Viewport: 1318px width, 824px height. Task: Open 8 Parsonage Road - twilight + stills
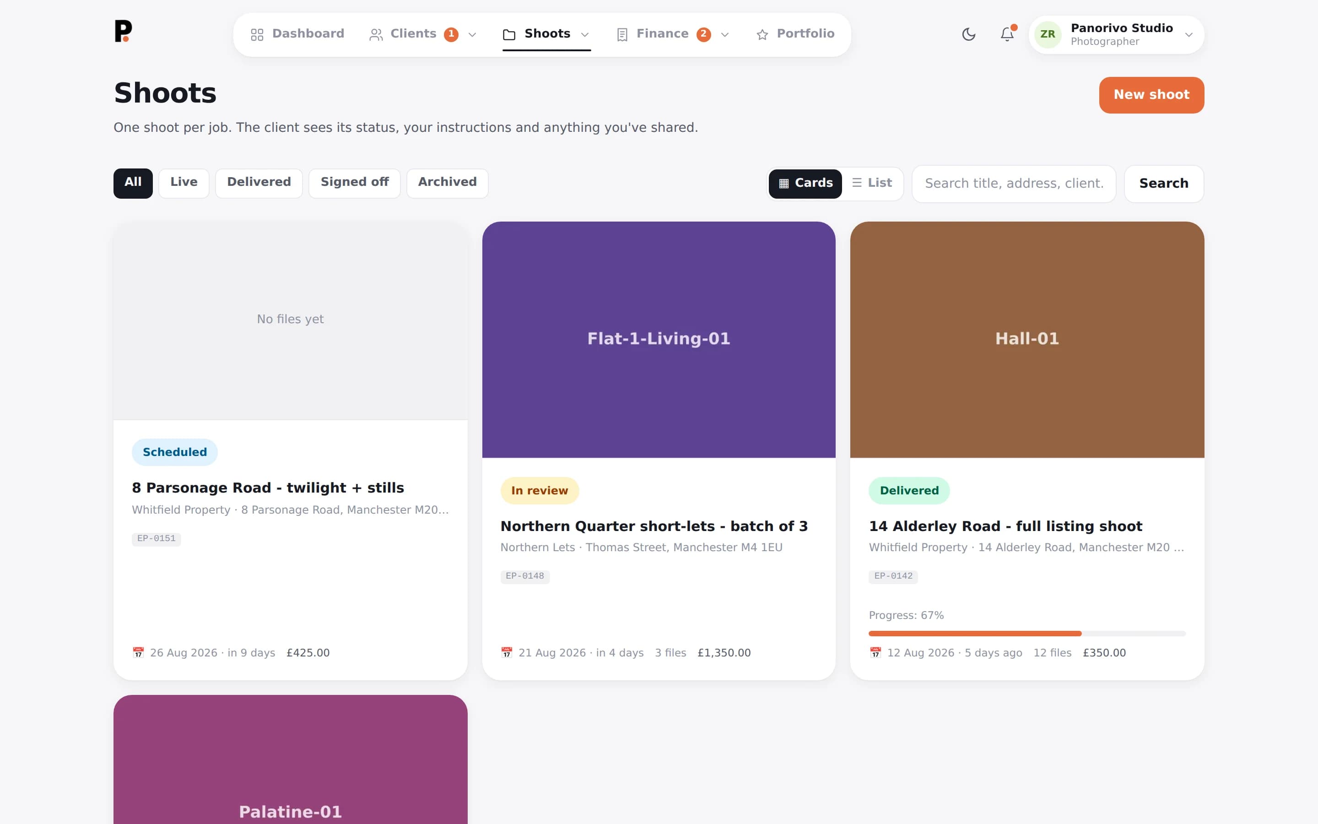[x=268, y=488]
